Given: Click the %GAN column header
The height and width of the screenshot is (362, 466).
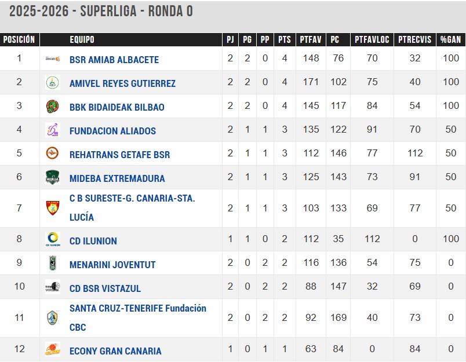Looking at the screenshot, I should click(x=450, y=40).
